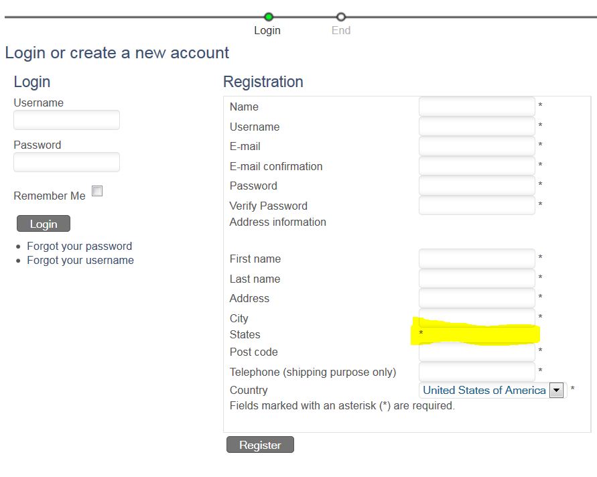The image size is (597, 477).
Task: Select the Telephone input field
Action: (476, 372)
